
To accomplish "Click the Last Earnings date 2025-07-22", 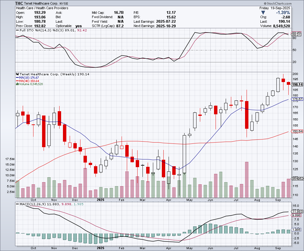I will (x=166, y=22).
